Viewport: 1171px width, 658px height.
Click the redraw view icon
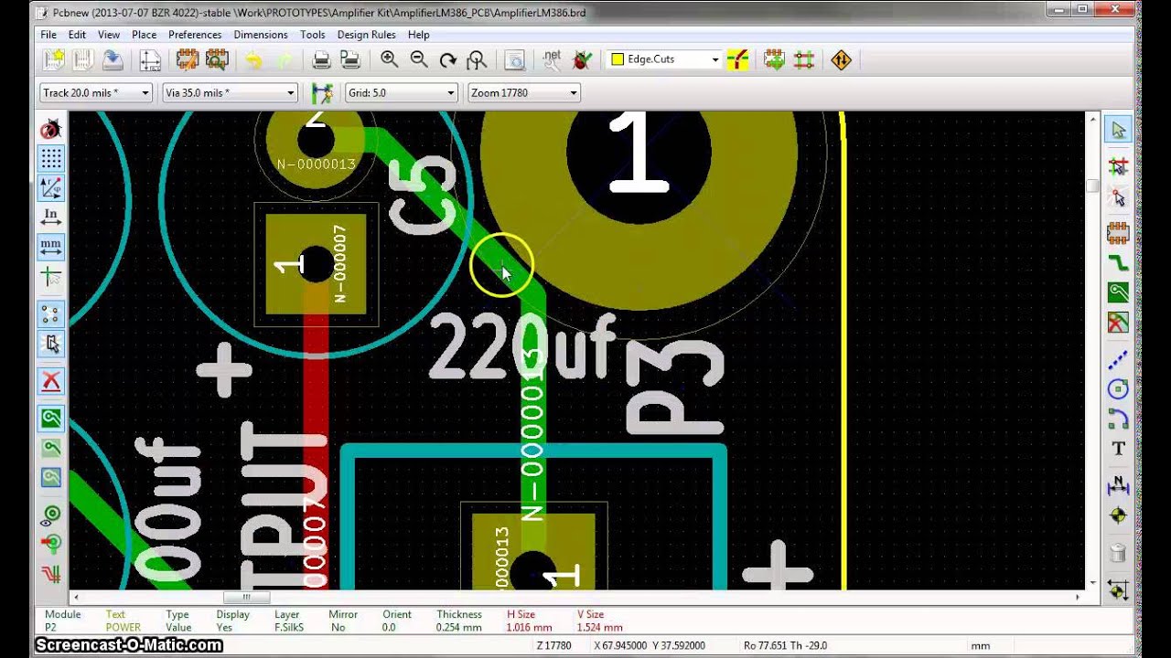tap(447, 60)
